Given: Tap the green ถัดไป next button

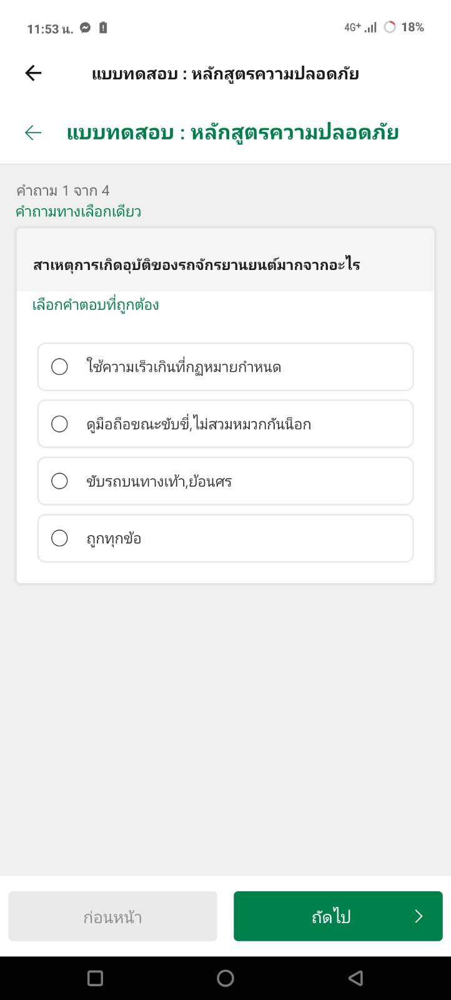Looking at the screenshot, I should pyautogui.click(x=338, y=916).
